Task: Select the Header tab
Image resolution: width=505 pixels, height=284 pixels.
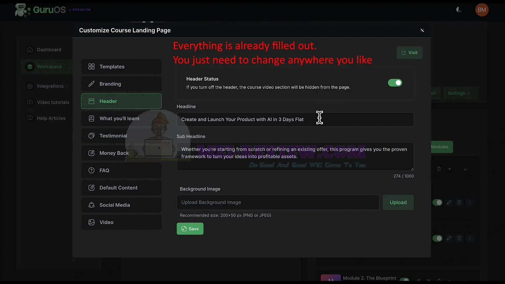Action: coord(121,101)
